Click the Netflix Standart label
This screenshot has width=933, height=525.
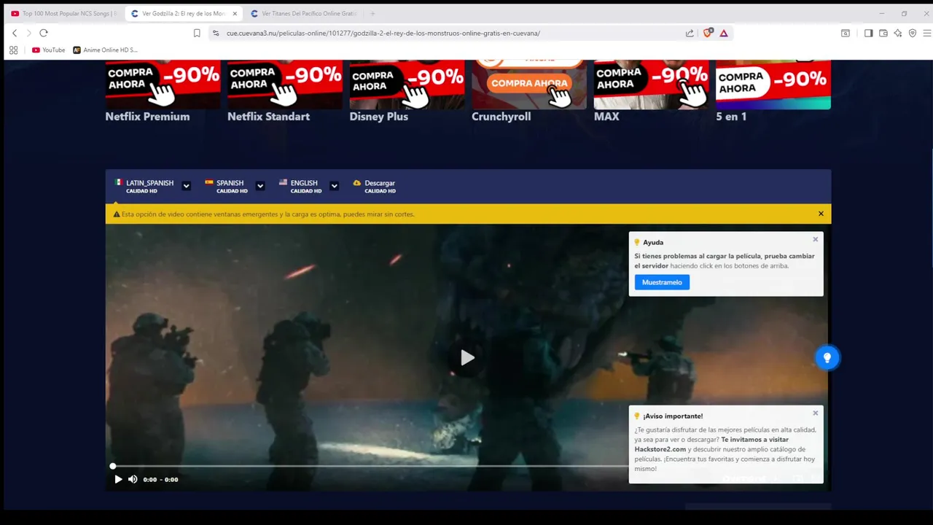[x=268, y=117]
